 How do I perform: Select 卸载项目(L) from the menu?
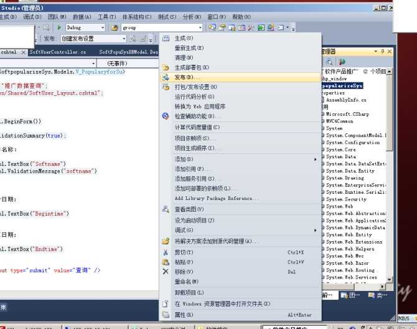(x=240, y=292)
